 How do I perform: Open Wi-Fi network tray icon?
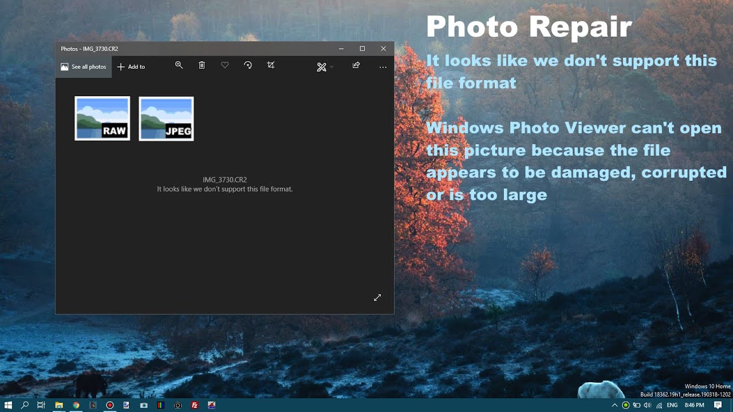659,405
